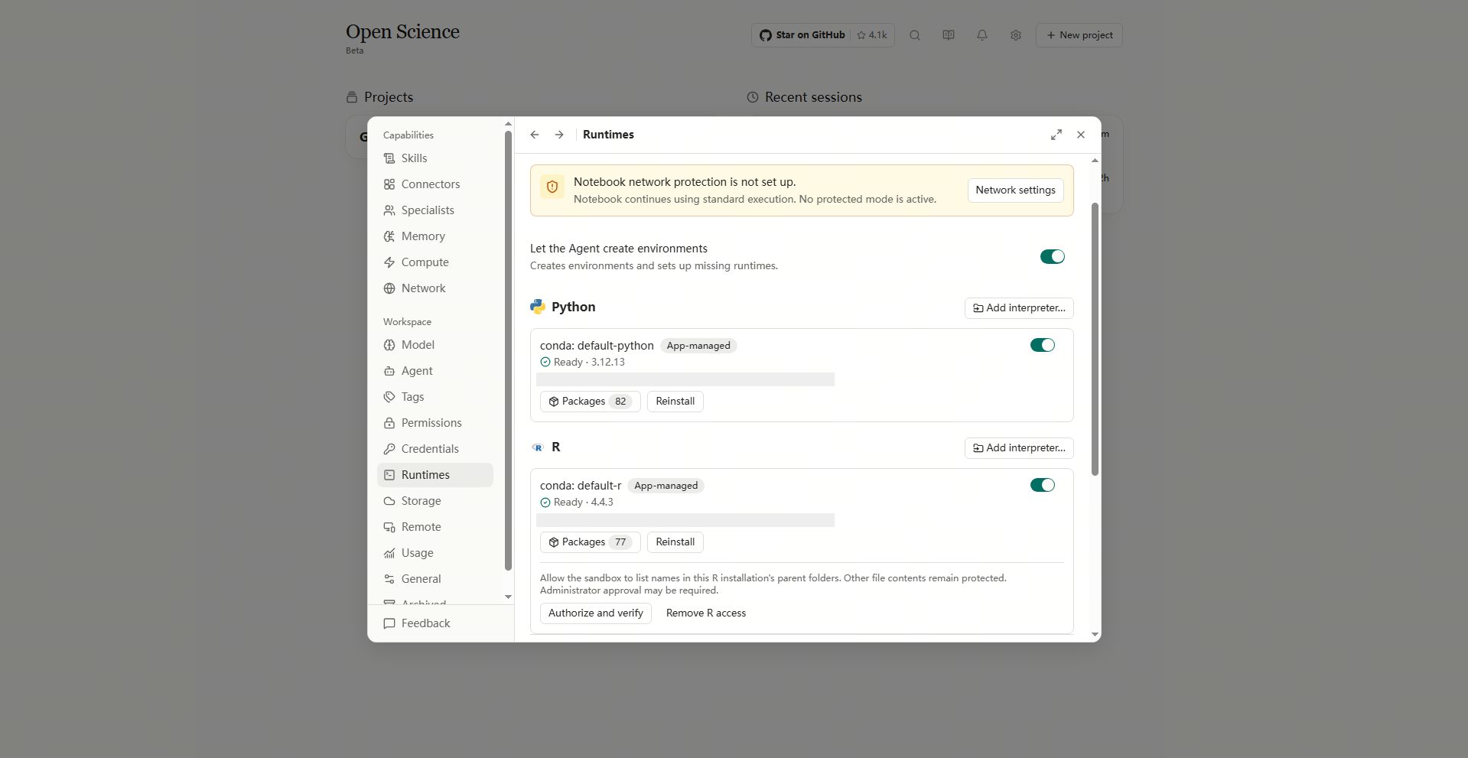Open General settings
This screenshot has width=1468, height=758.
pos(435,579)
